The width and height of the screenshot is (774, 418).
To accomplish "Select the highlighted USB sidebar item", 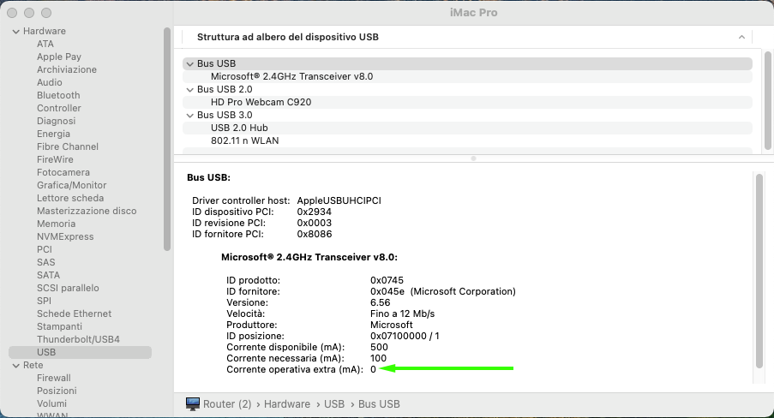I will coord(80,352).
